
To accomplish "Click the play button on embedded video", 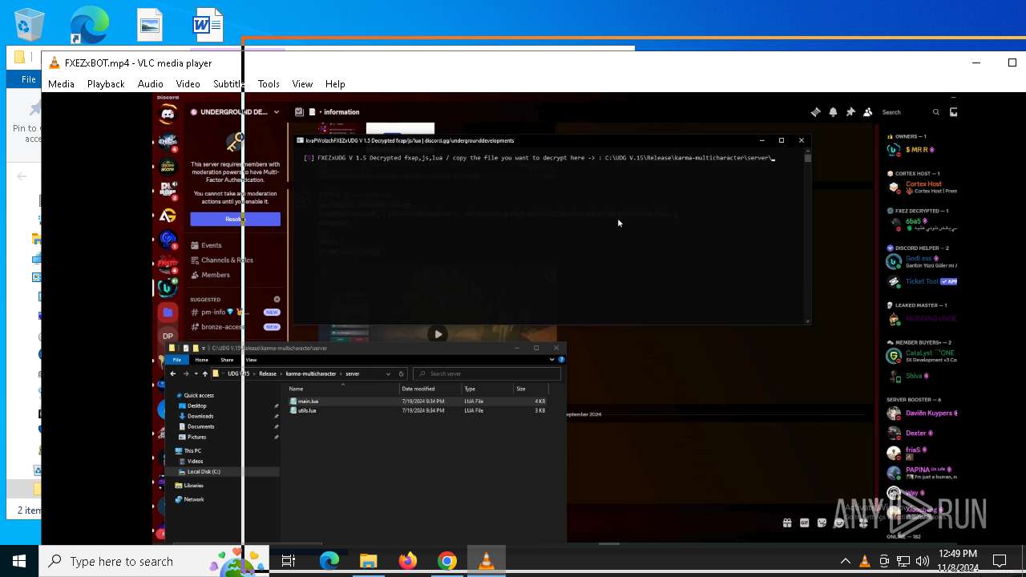I will (x=438, y=334).
